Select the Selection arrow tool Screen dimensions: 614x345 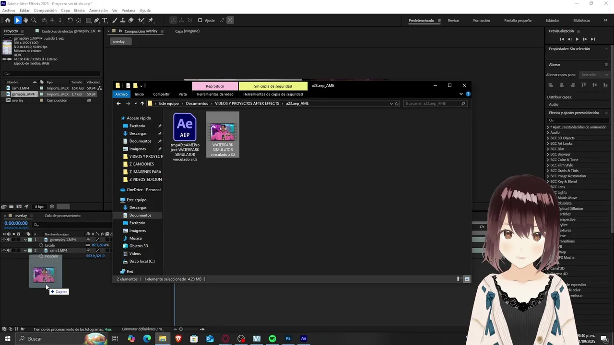(x=18, y=20)
